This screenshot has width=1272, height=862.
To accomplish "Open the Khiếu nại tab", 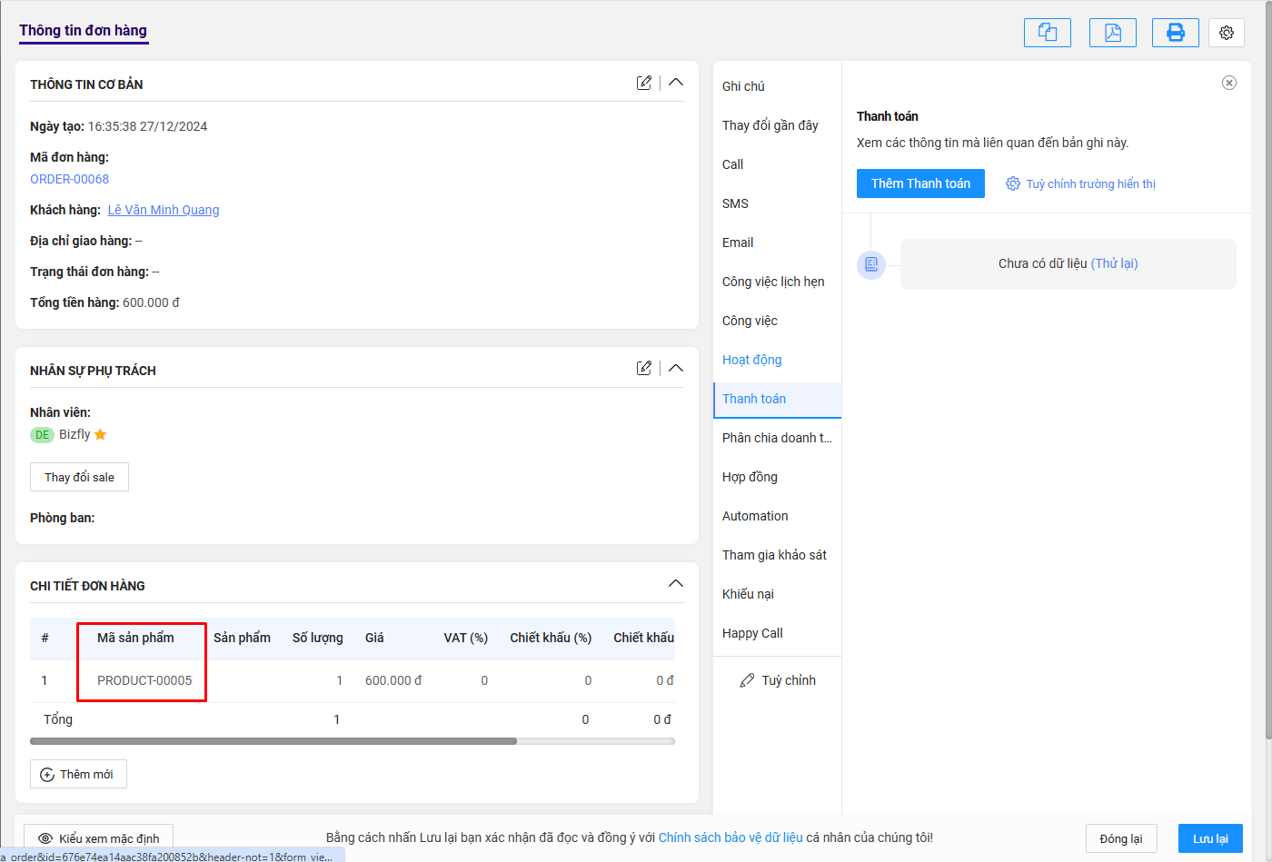I will (748, 594).
